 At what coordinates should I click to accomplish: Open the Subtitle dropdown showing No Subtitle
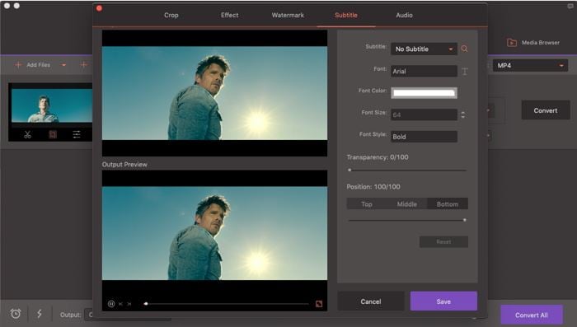424,49
